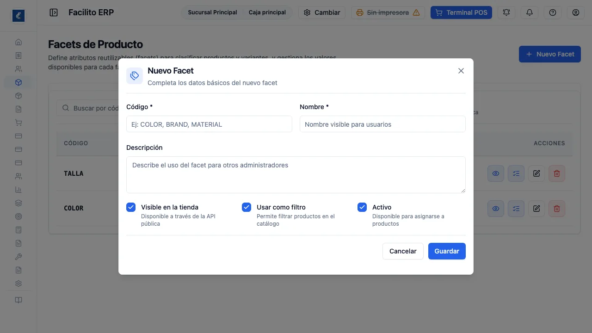The width and height of the screenshot is (592, 333).
Task: Toggle the sidebar panel icon beside Facilito ERP
Action: [x=54, y=12]
